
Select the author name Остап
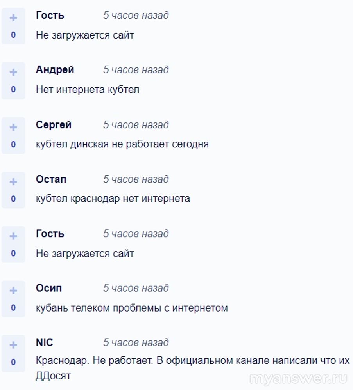pyautogui.click(x=51, y=179)
